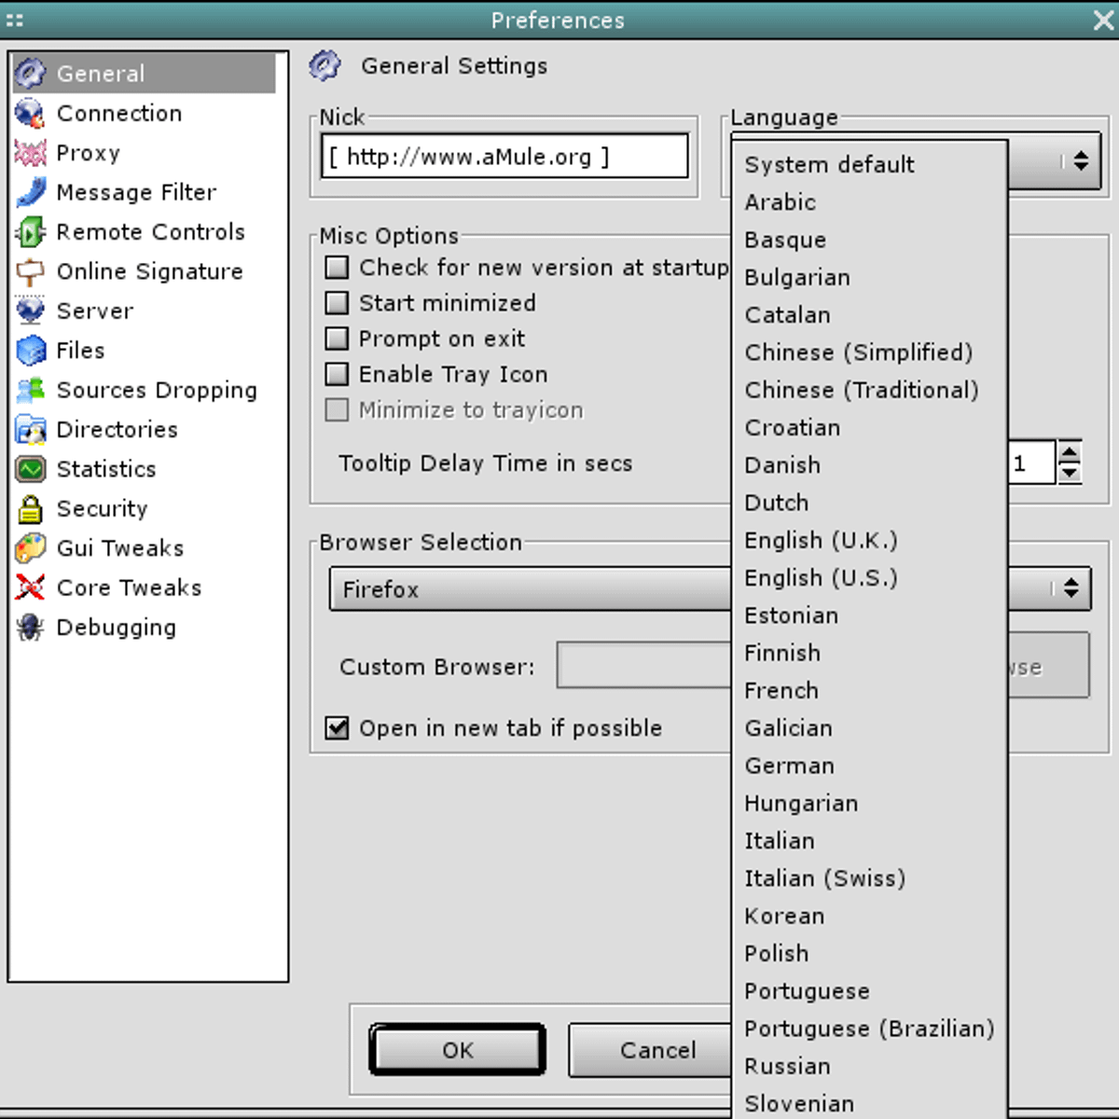
Task: Select Danish language option
Action: tap(869, 465)
